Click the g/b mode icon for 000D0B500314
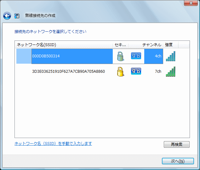The width and height of the screenshot is (200, 170). [x=136, y=56]
